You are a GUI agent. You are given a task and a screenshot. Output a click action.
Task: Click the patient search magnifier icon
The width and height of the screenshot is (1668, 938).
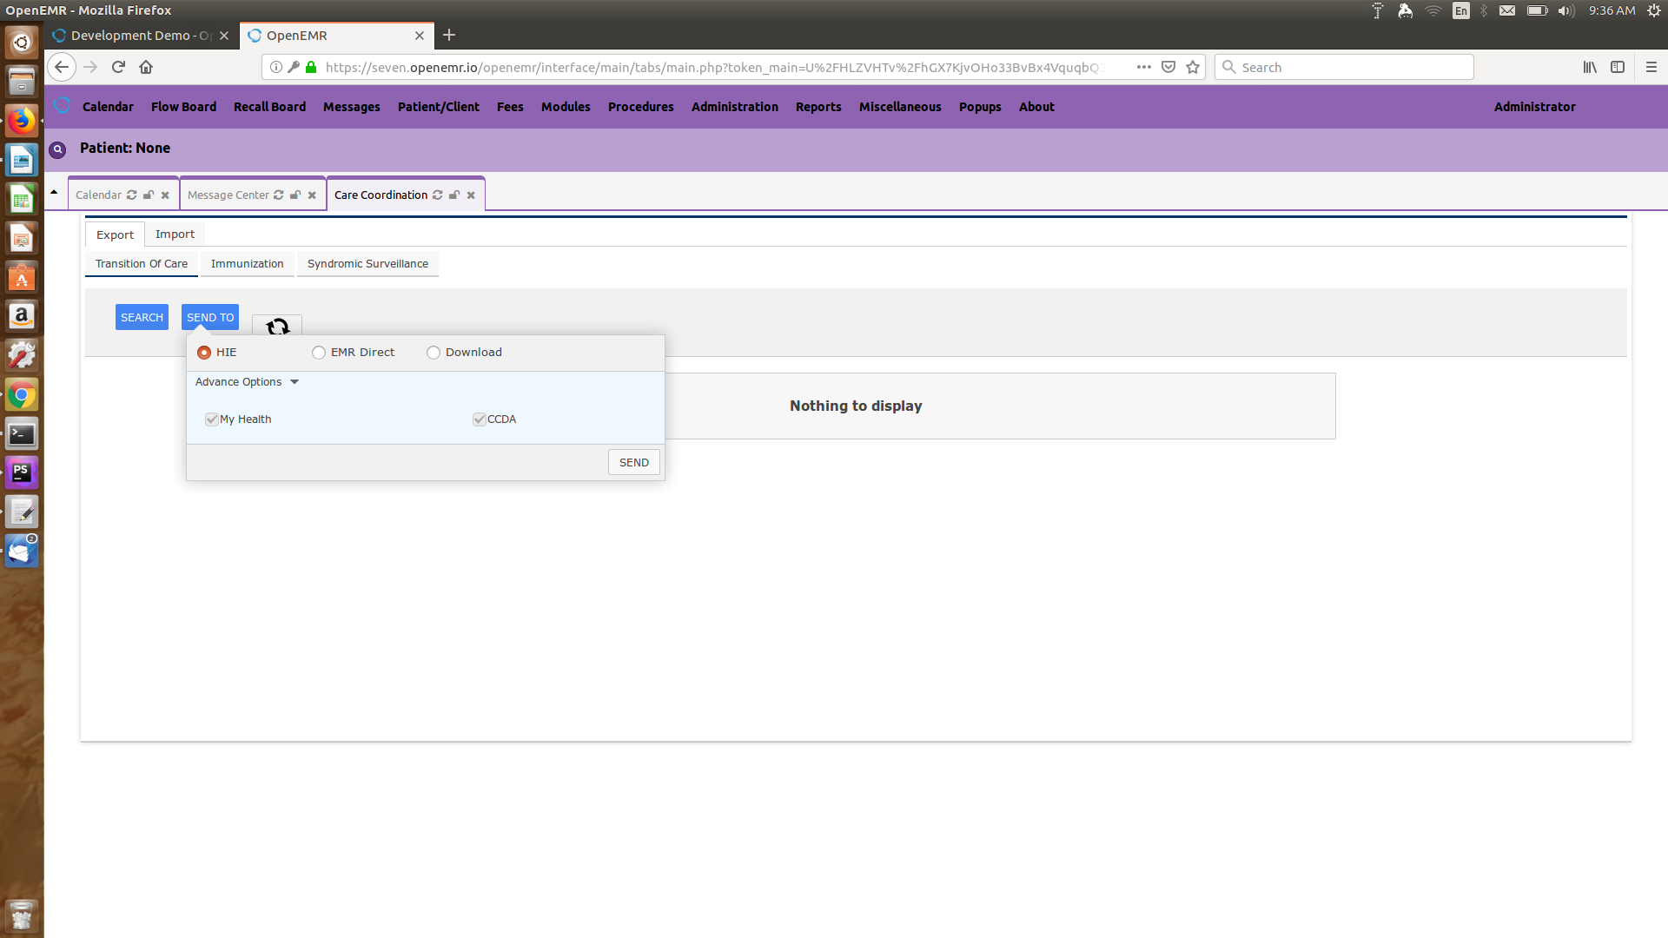click(56, 149)
